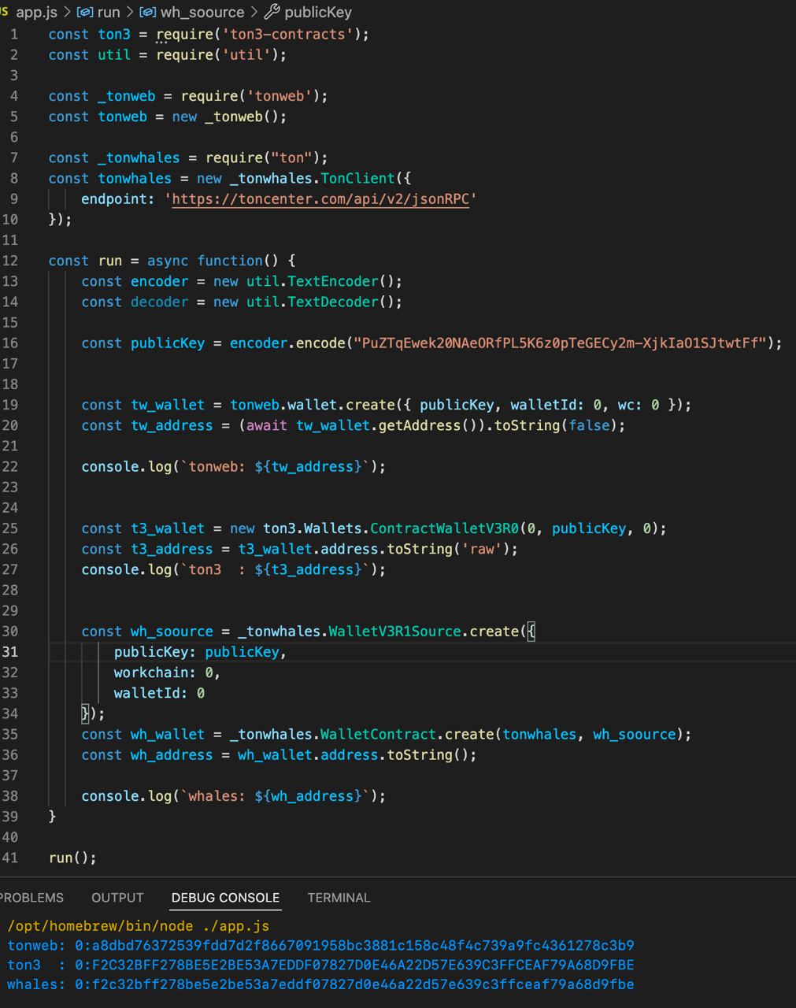The width and height of the screenshot is (796, 1008).
Task: Switch to the PROBLEMS panel tab
Action: [31, 898]
